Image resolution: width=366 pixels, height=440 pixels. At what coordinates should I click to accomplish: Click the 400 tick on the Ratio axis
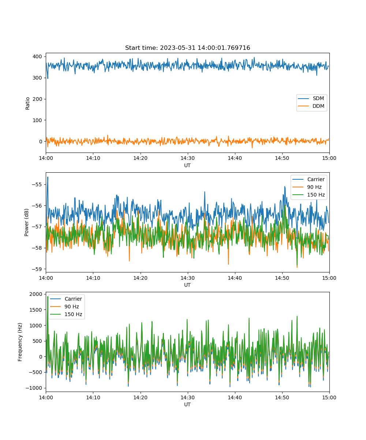[38, 57]
